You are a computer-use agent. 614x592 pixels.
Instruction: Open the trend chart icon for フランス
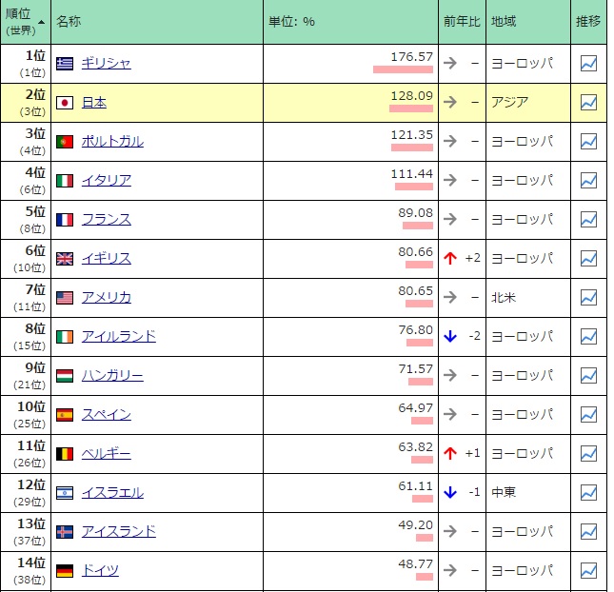588,219
